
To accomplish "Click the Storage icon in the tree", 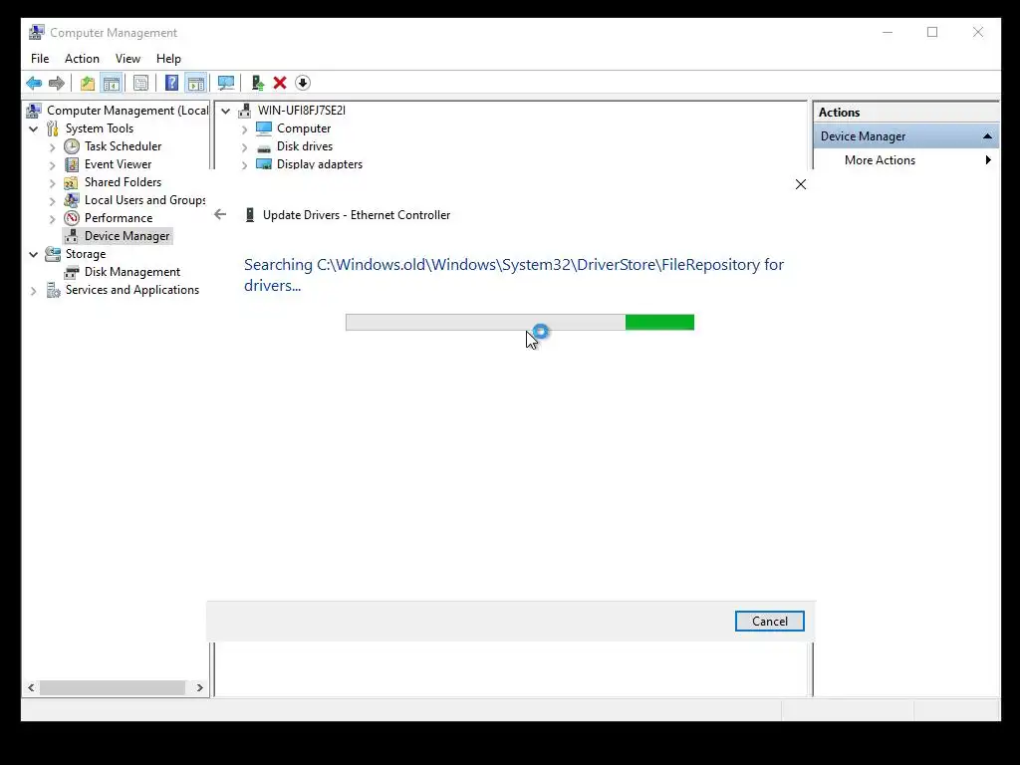I will pos(53,254).
